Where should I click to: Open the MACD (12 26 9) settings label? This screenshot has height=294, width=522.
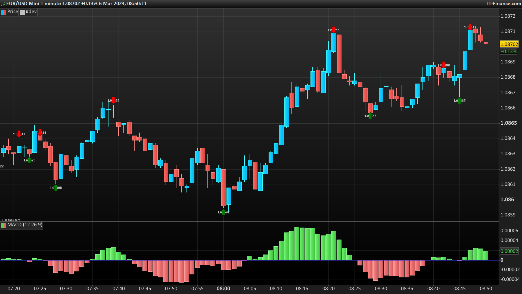(x=25, y=225)
